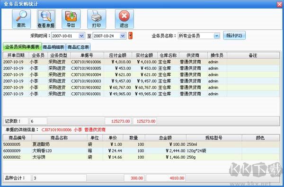Click the 应付金额 total field 125273.00

[x=118, y=121]
